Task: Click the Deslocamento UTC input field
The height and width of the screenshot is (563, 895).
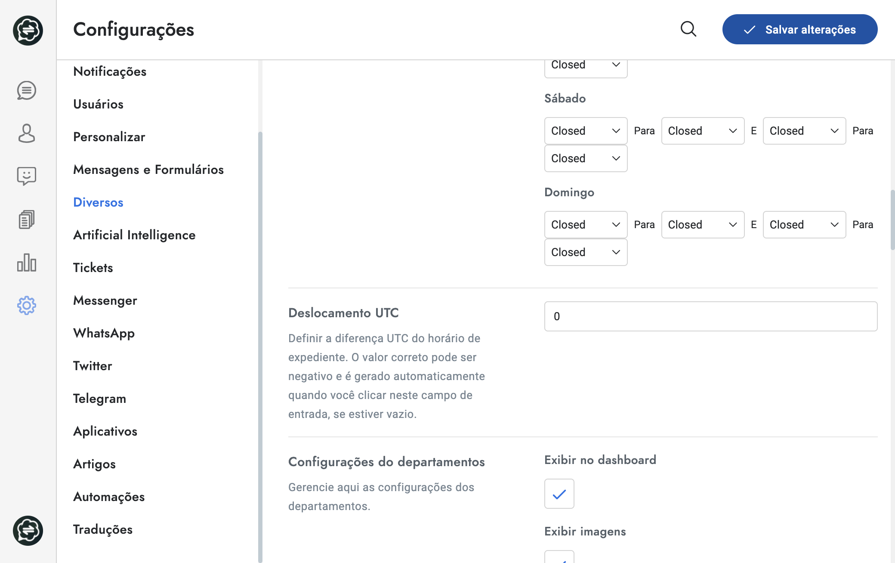Action: click(711, 316)
